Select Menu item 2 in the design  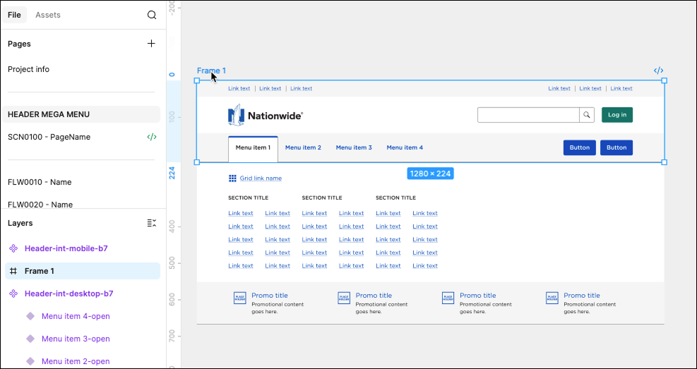pyautogui.click(x=303, y=147)
